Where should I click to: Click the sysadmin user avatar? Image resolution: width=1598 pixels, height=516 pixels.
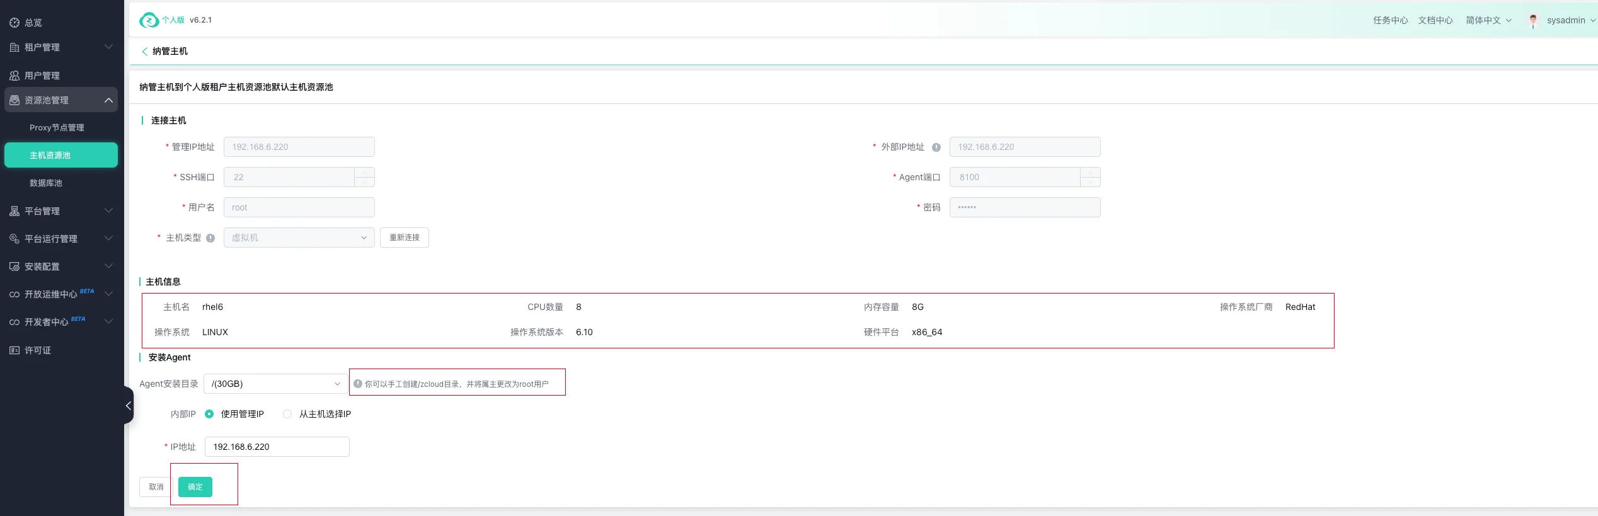coord(1532,21)
